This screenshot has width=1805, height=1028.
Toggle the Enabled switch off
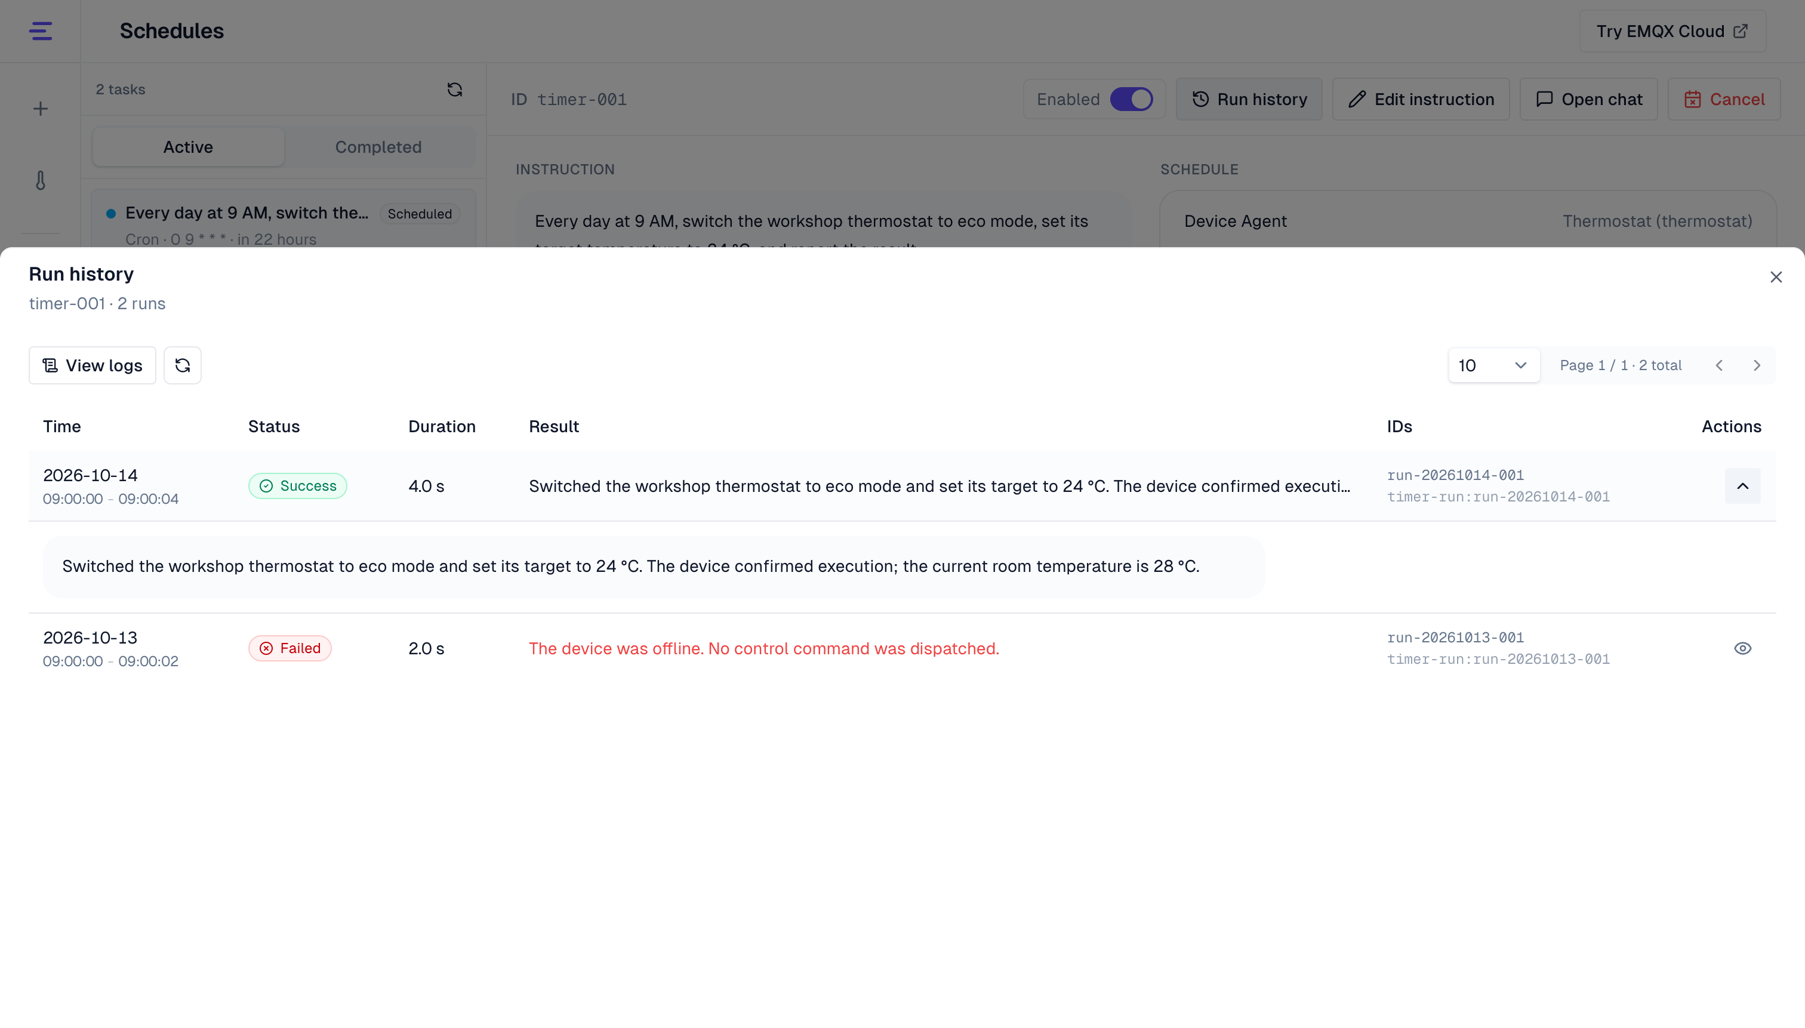1132,99
